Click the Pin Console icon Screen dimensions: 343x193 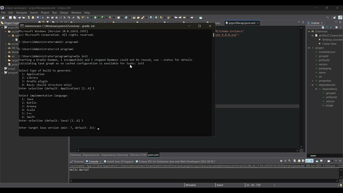click(x=317, y=161)
